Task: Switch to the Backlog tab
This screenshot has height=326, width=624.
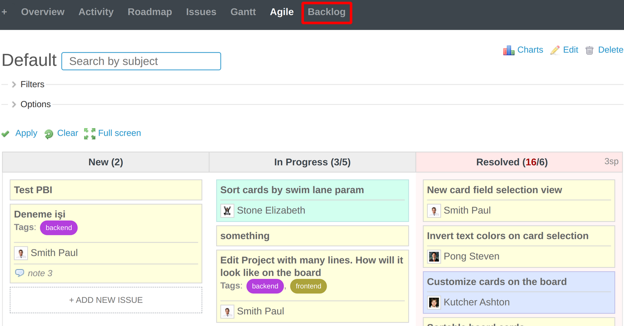Action: (x=326, y=12)
